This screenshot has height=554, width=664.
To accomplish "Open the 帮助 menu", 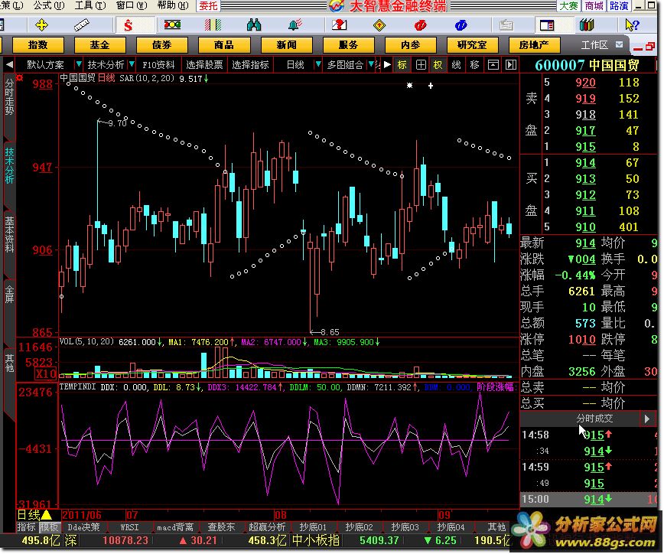I will pos(173,5).
